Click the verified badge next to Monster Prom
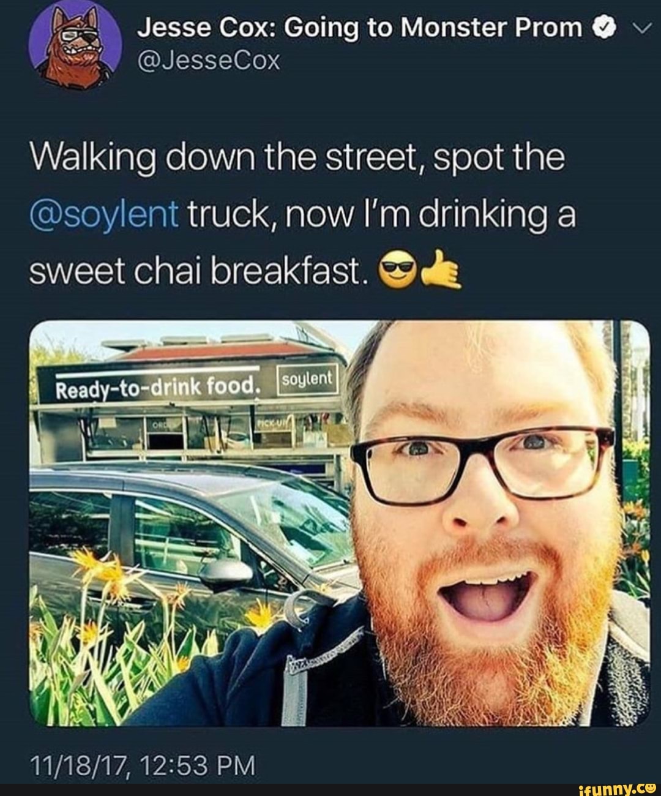Viewport: 661px width, 796px height. pyautogui.click(x=602, y=27)
